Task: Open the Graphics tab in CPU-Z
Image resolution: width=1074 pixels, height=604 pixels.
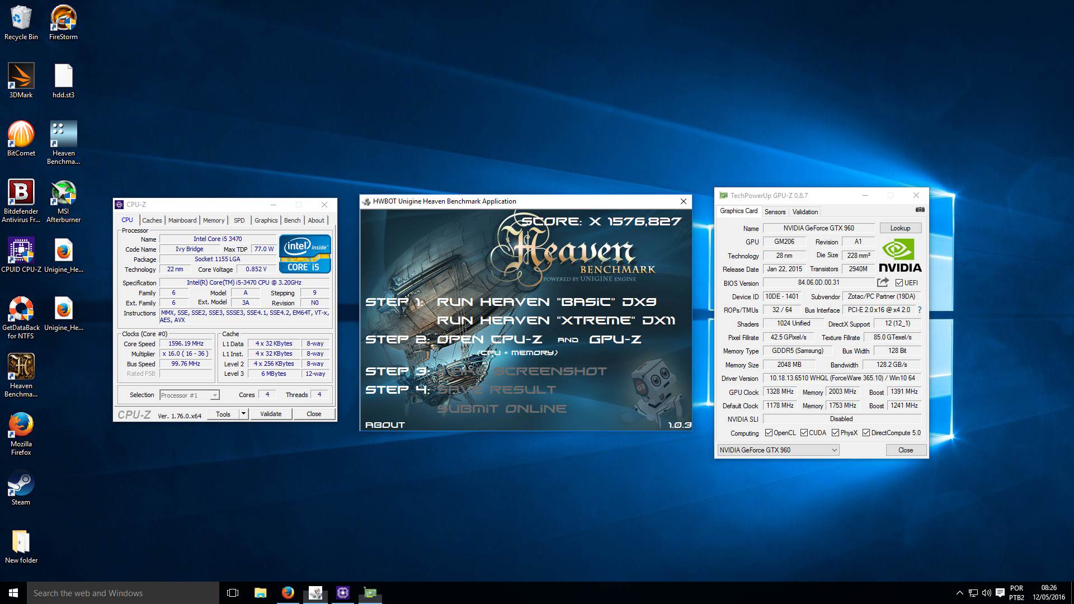Action: [x=266, y=220]
